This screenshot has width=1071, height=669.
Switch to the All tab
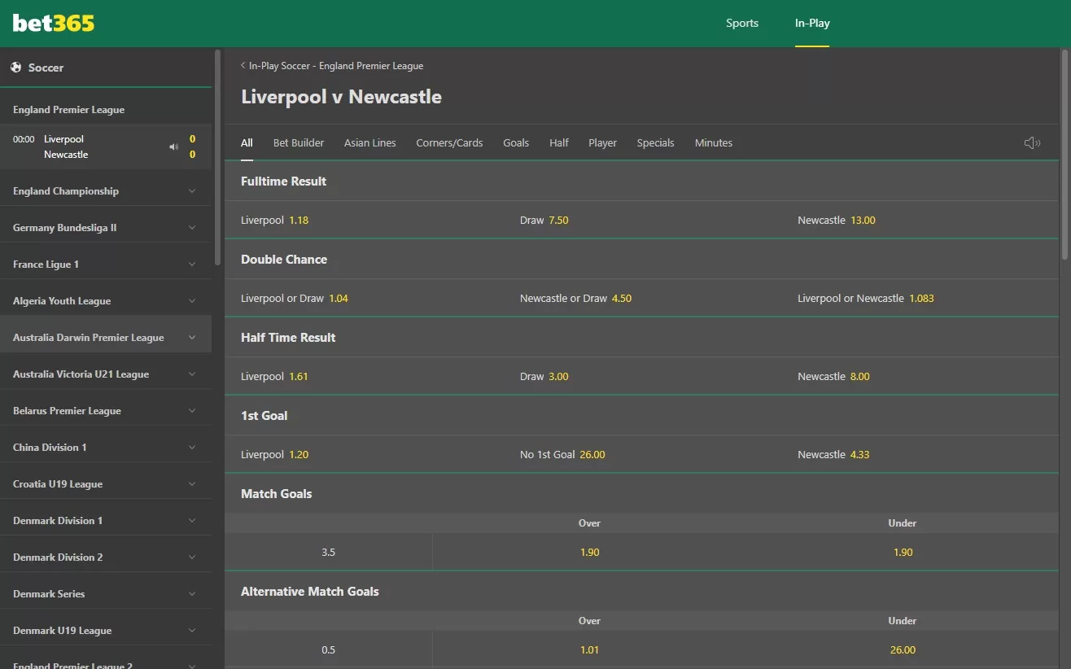tap(247, 142)
